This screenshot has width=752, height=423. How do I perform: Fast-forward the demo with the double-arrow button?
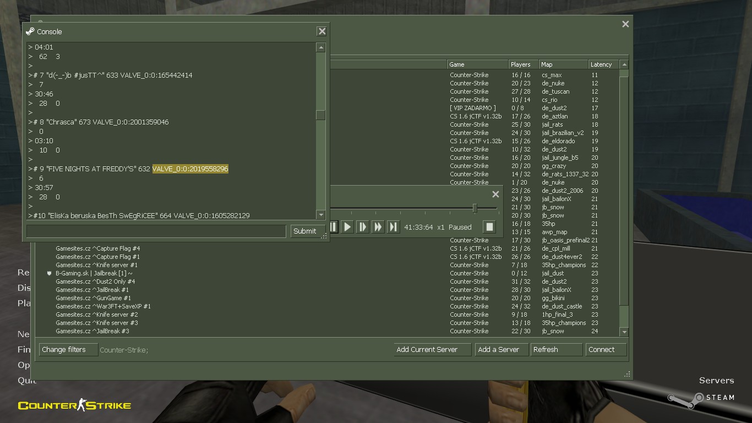(378, 227)
